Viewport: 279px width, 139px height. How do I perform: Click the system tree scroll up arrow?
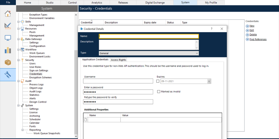tap(76, 15)
